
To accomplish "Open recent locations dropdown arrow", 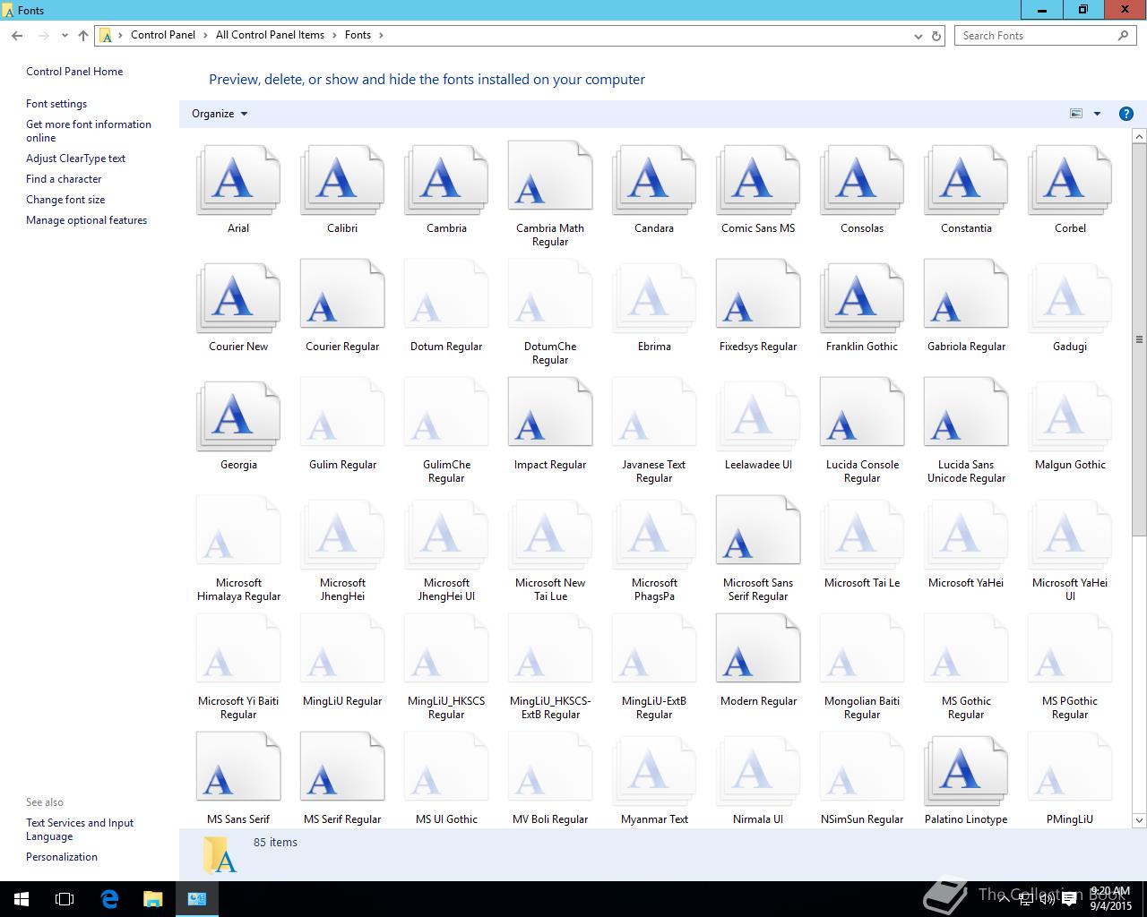I will [x=65, y=36].
